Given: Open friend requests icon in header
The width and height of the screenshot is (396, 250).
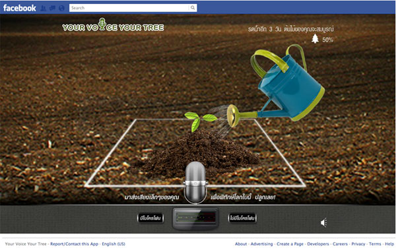Looking at the screenshot, I should 44,8.
